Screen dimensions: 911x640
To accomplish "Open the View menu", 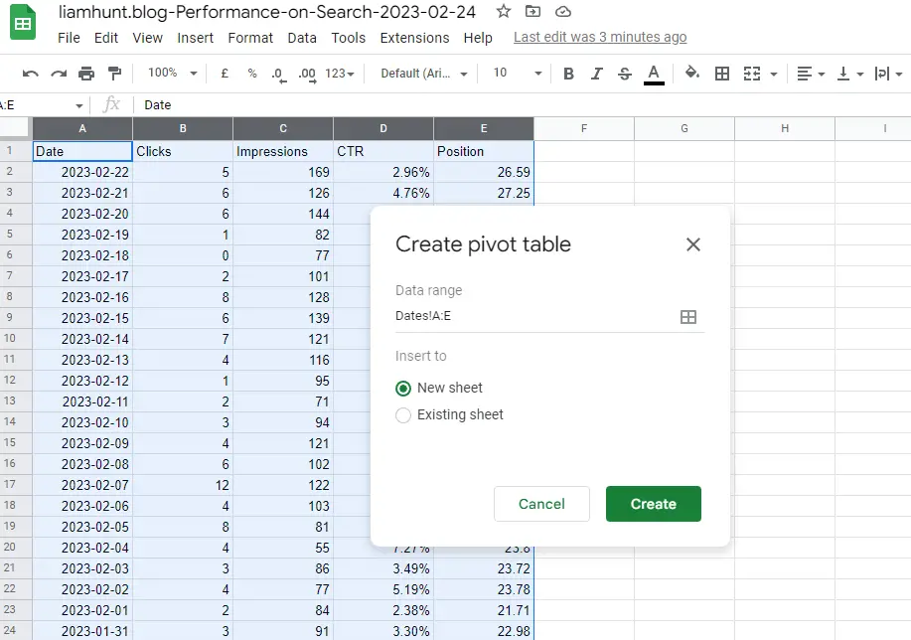I will pos(147,38).
